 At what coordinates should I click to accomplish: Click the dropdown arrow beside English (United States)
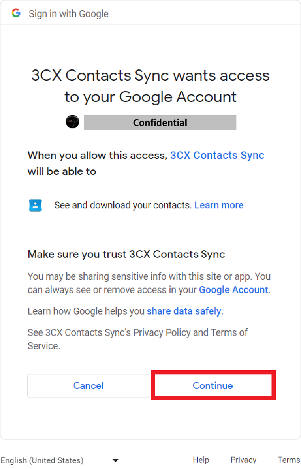115,460
